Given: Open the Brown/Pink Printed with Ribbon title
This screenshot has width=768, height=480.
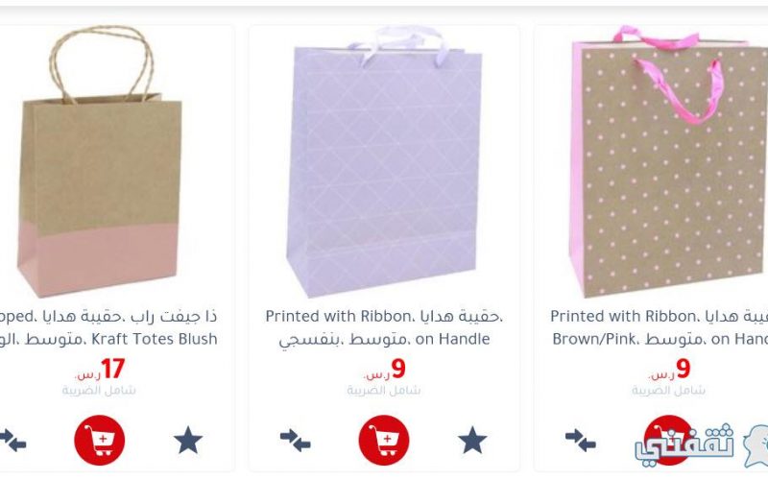Looking at the screenshot, I should click(x=659, y=327).
